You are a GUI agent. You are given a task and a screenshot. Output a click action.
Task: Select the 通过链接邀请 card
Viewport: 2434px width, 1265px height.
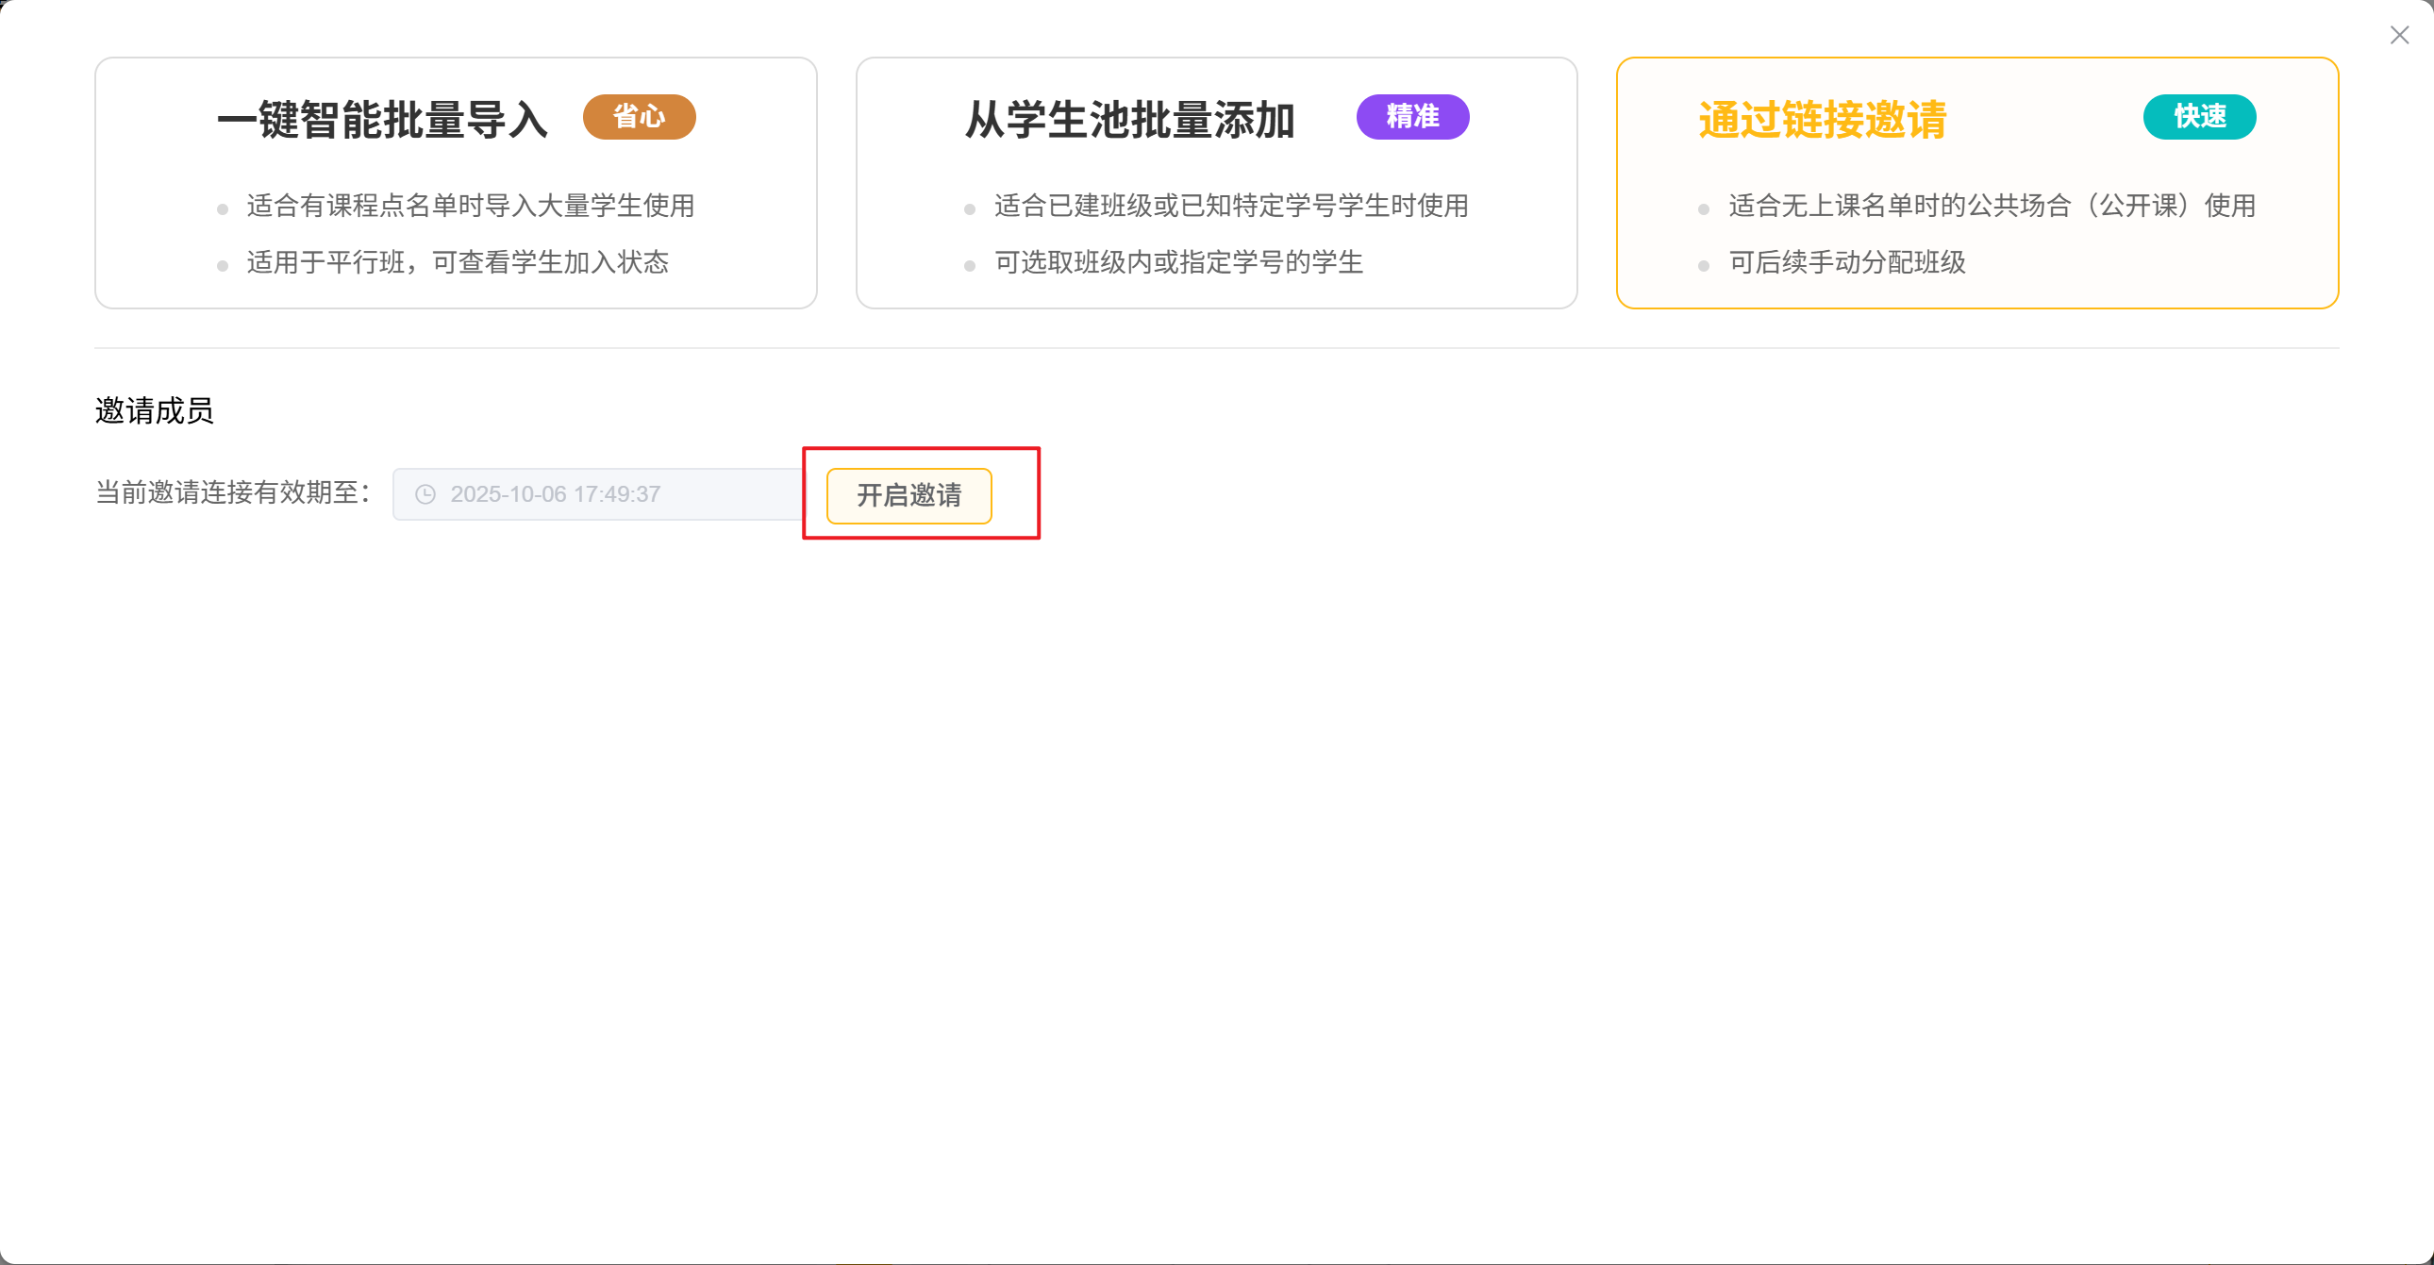coord(1976,283)
